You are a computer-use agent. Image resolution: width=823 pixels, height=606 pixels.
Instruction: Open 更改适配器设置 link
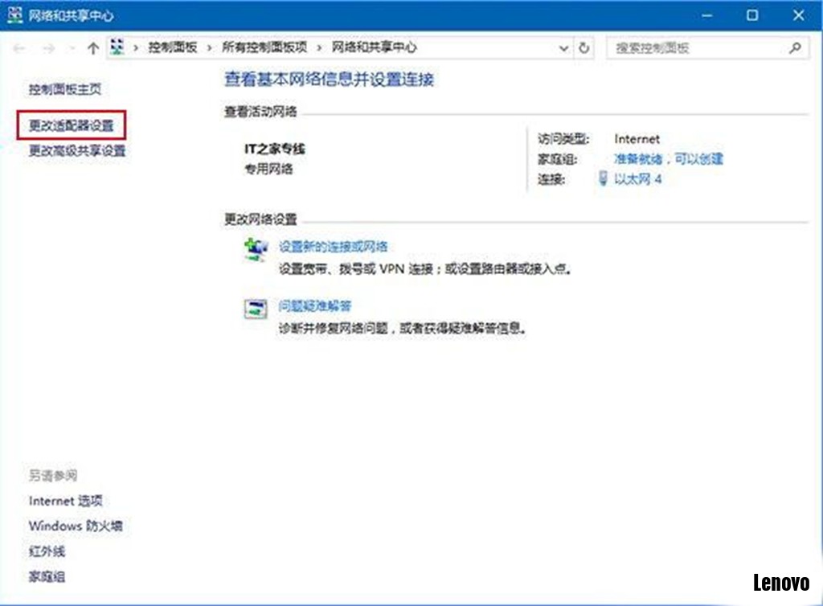[x=72, y=125]
